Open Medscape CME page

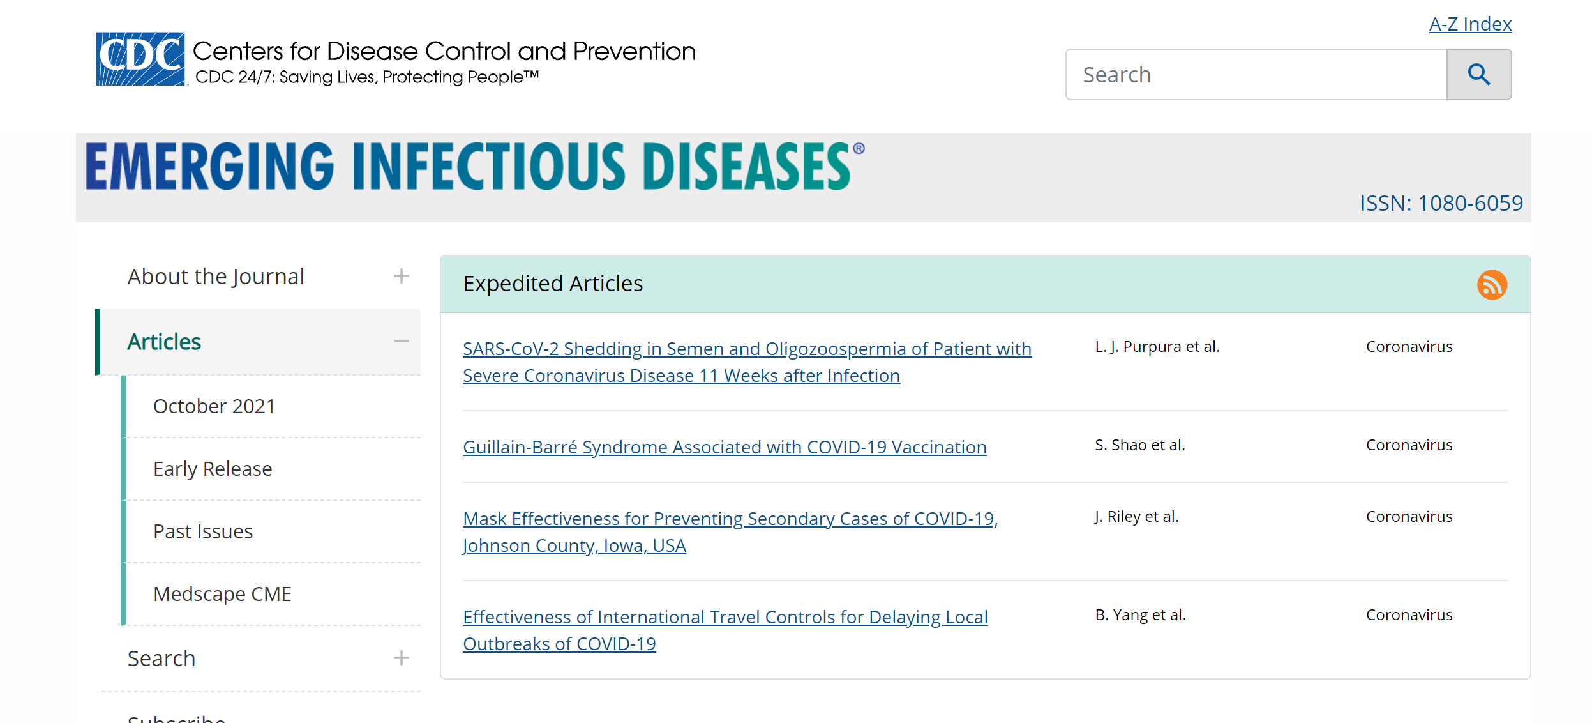point(222,594)
